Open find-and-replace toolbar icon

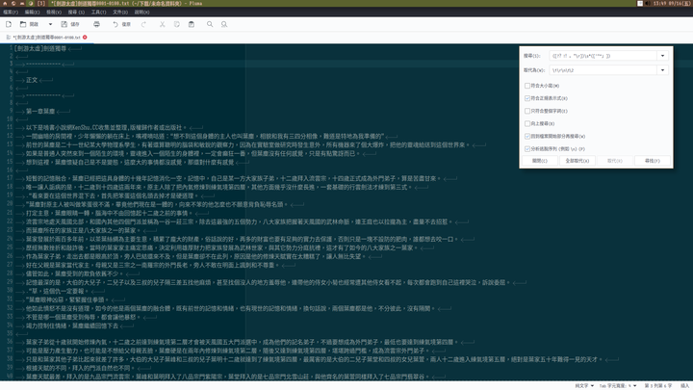[x=224, y=24]
